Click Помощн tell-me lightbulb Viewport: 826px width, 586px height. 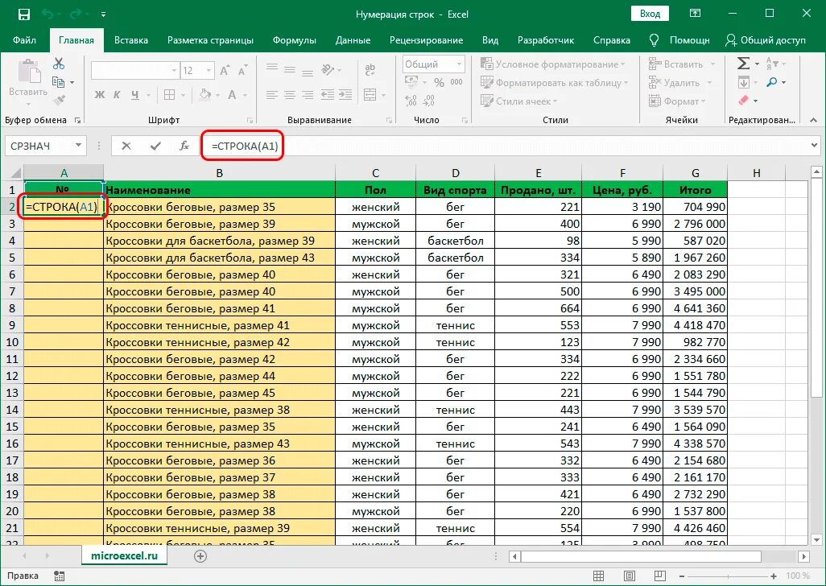(679, 40)
